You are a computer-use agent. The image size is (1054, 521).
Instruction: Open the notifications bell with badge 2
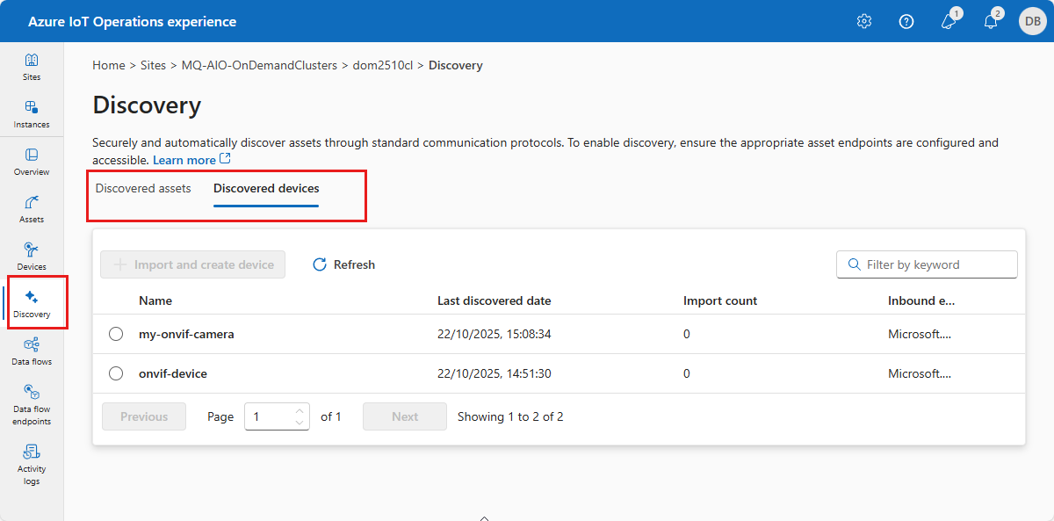(x=991, y=21)
